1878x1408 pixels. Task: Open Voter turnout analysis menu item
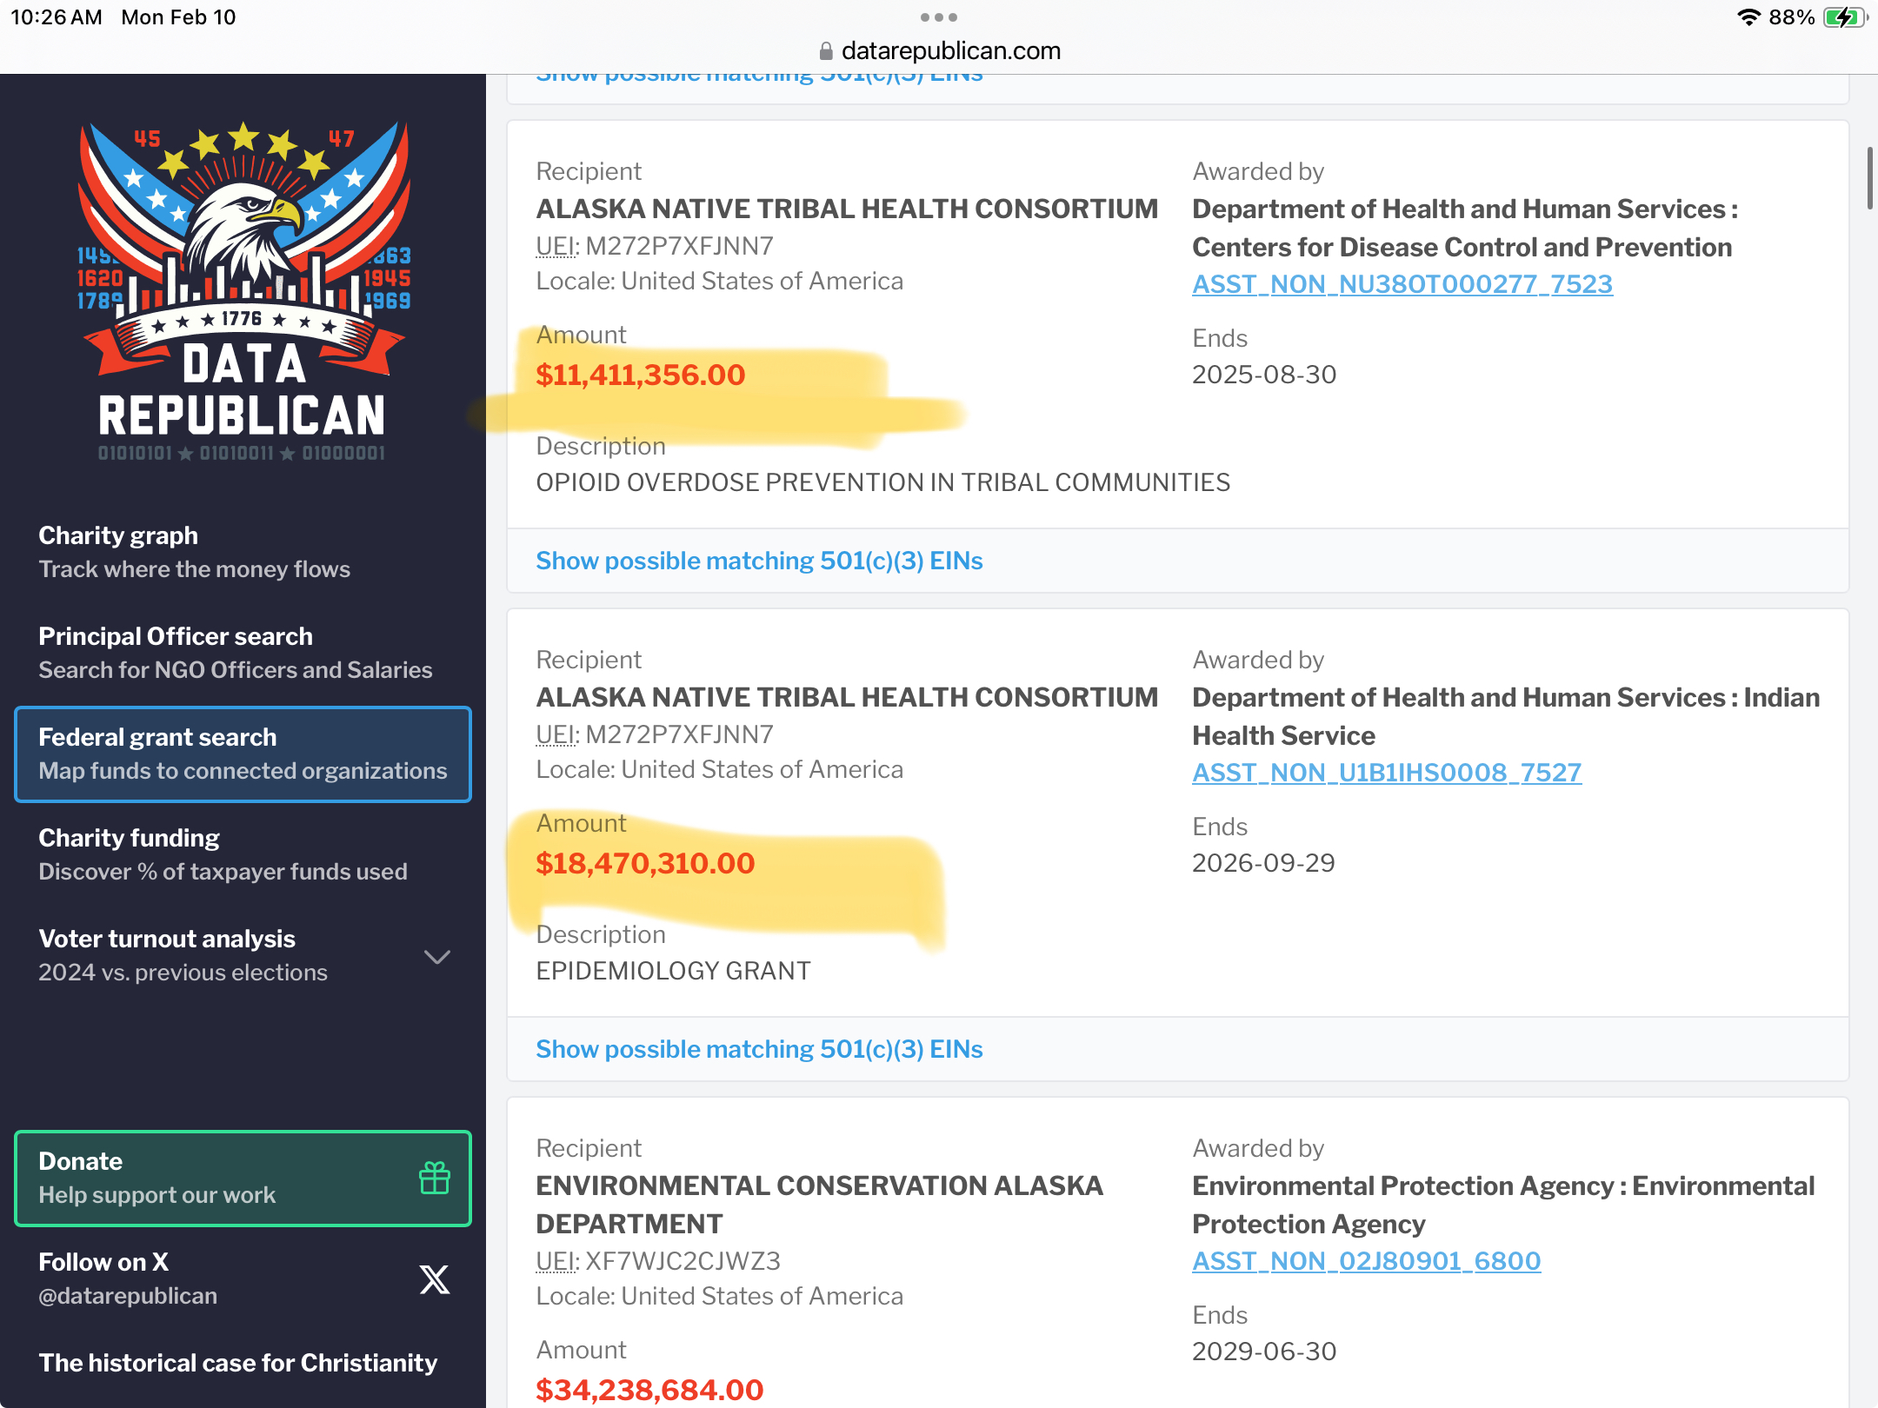click(243, 955)
